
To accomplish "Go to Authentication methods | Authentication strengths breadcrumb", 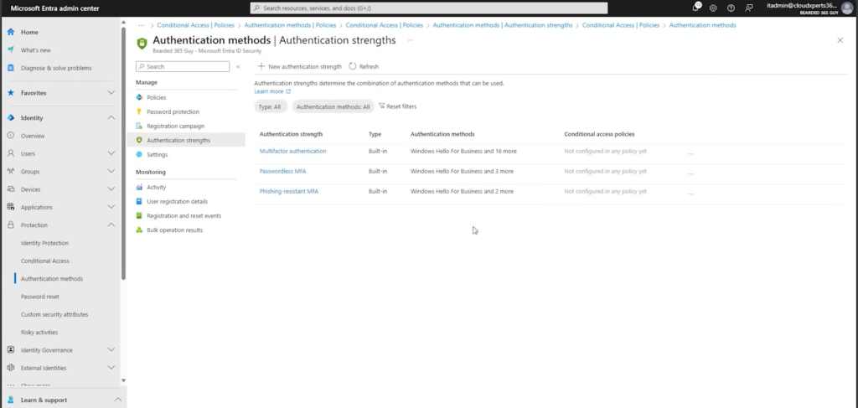I will tap(503, 25).
